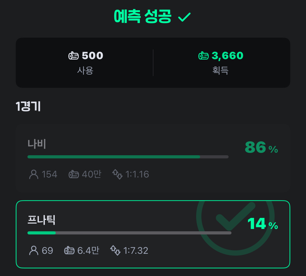Click the 사용 label under 500
The width and height of the screenshot is (306, 276).
(x=85, y=70)
